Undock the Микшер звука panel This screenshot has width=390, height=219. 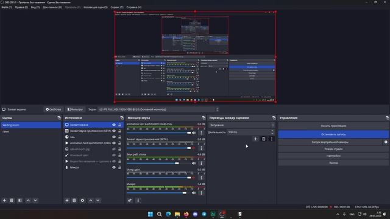tap(204, 118)
